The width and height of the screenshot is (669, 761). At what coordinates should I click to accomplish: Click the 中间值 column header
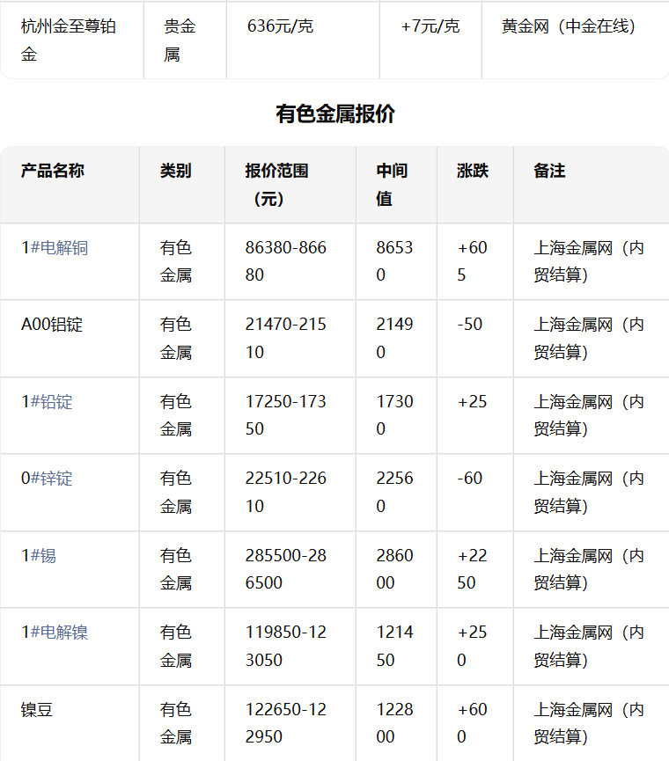[392, 185]
